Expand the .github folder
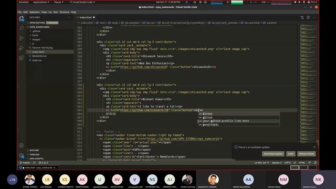 coord(50,31)
